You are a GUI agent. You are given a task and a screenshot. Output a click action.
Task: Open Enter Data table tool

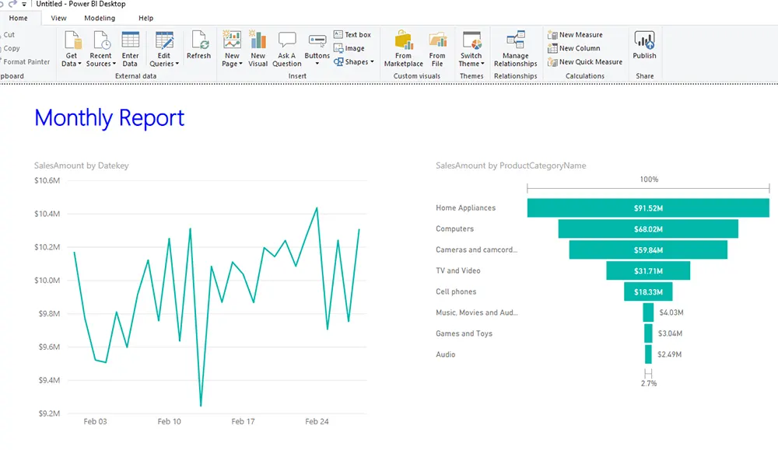click(x=130, y=42)
